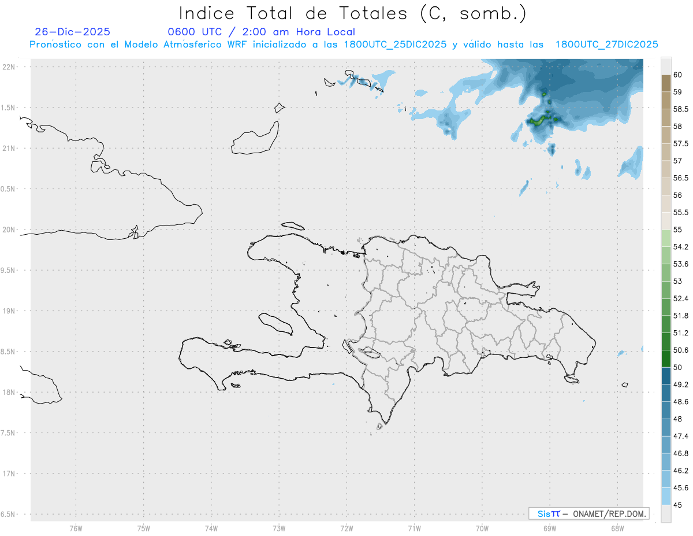Click the longitude label "76W"
Screen dimensions: 693x536
click(76, 528)
